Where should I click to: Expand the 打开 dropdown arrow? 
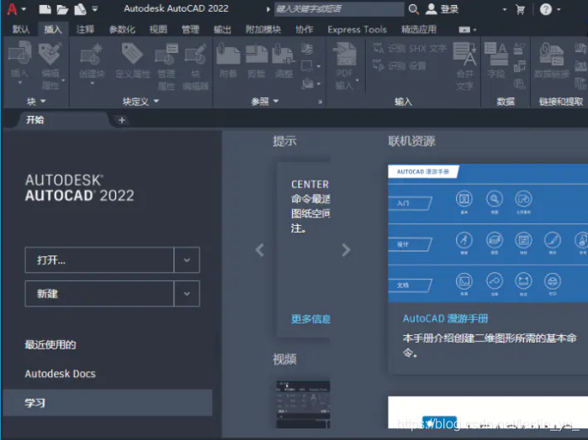pos(187,260)
